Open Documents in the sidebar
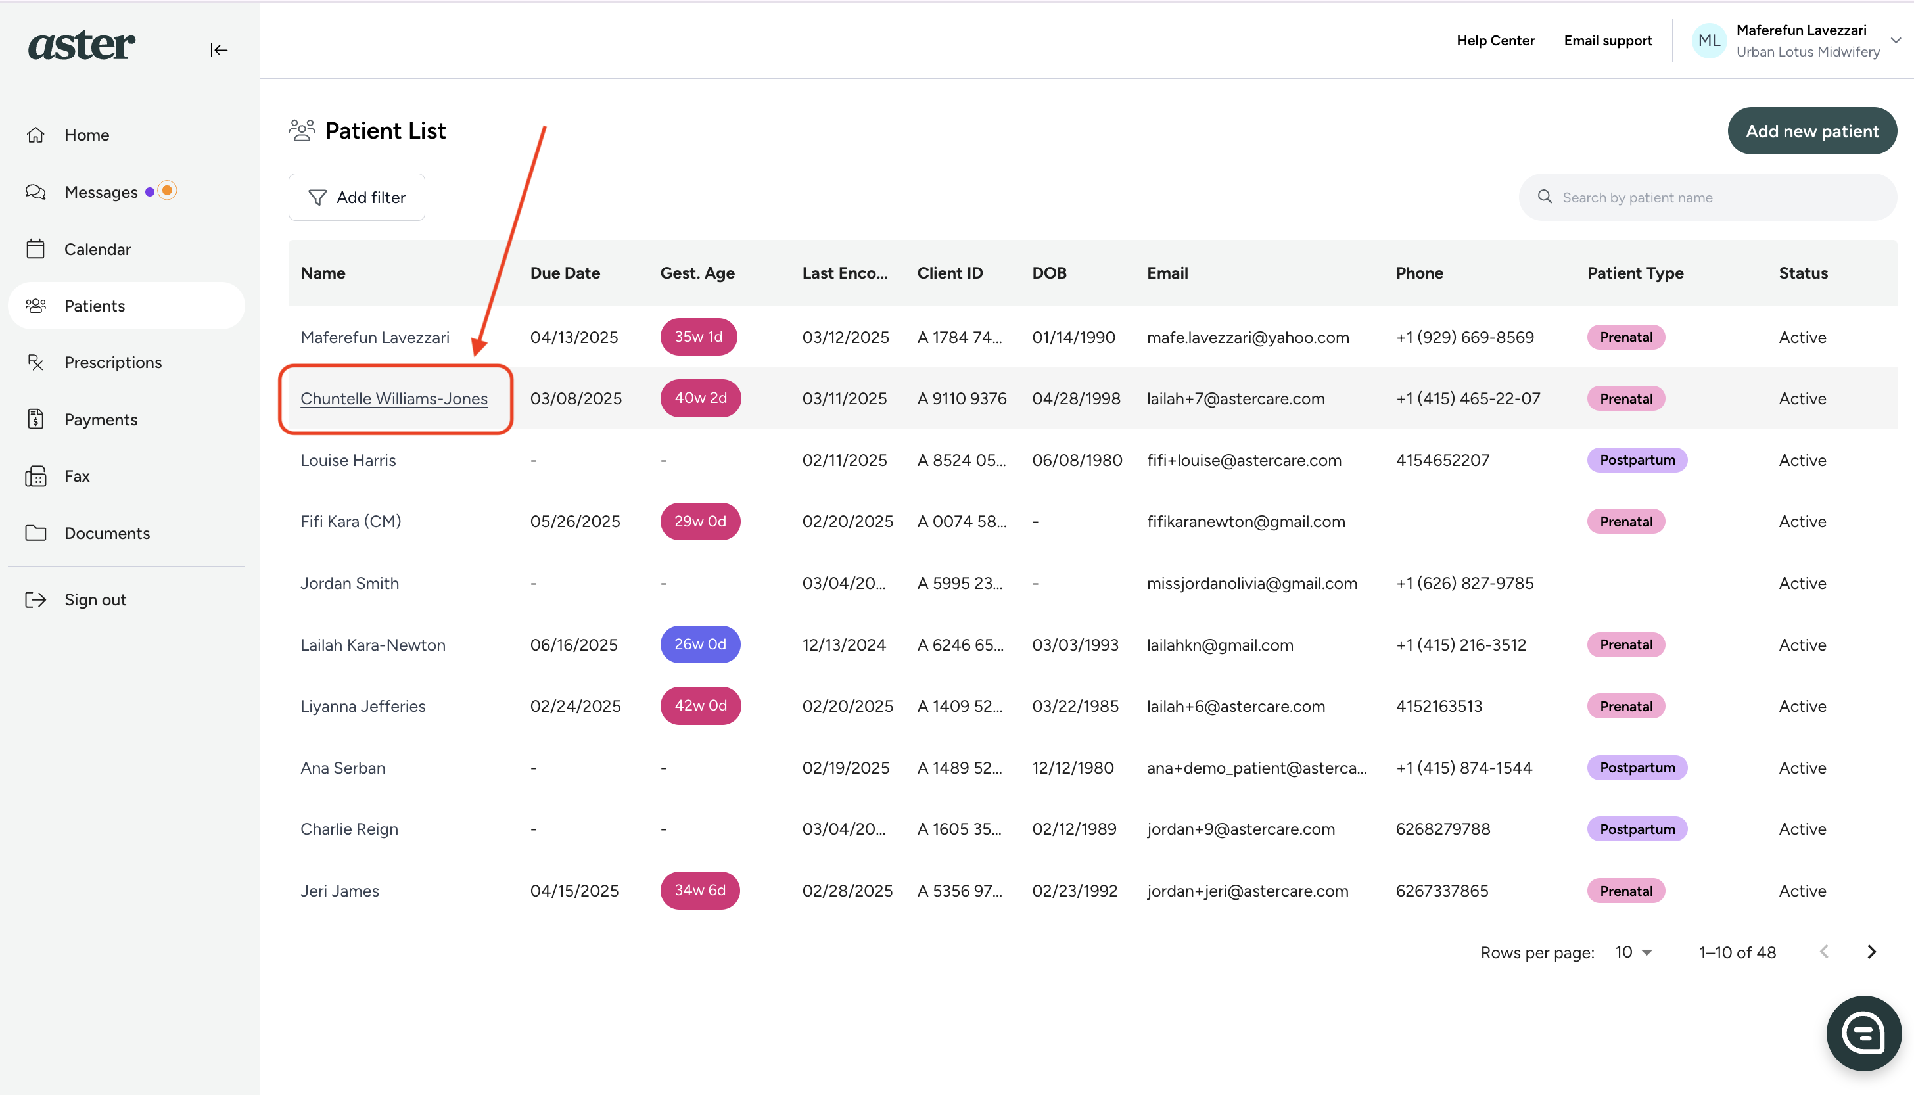This screenshot has width=1914, height=1095. (x=126, y=532)
